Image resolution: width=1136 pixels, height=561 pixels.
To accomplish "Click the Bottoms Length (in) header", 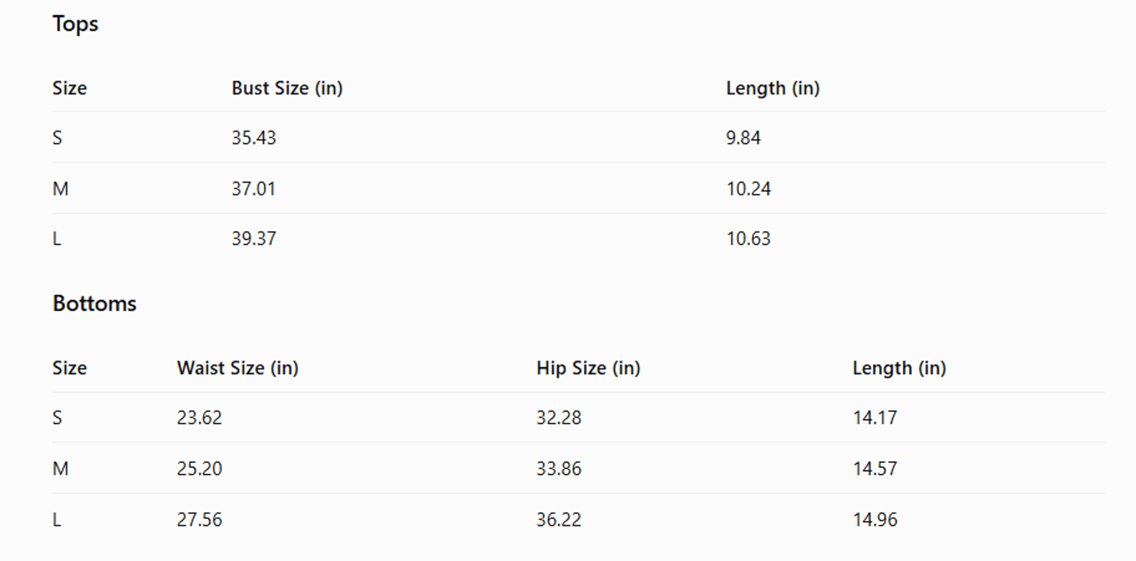I will pyautogui.click(x=899, y=368).
